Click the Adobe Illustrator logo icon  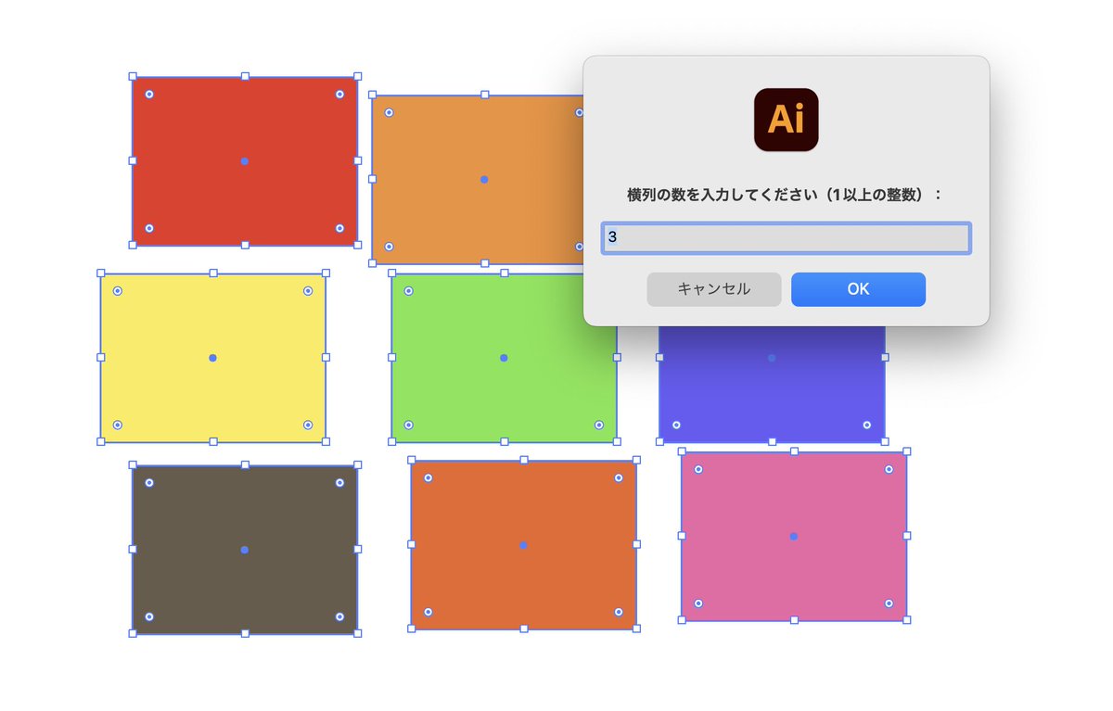pos(786,121)
